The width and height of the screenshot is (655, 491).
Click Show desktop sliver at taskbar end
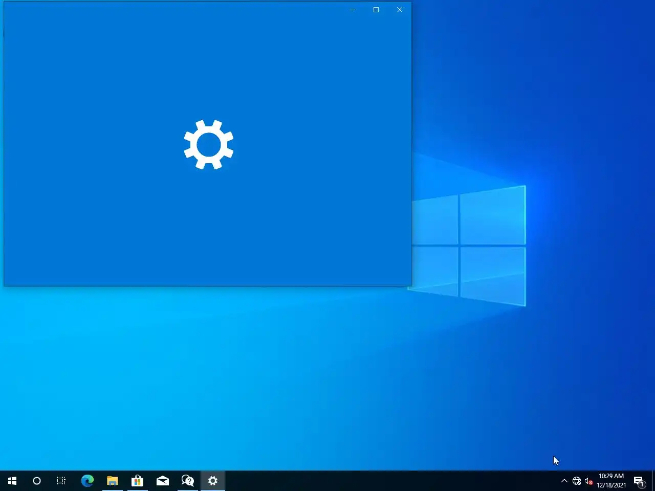[653, 481]
